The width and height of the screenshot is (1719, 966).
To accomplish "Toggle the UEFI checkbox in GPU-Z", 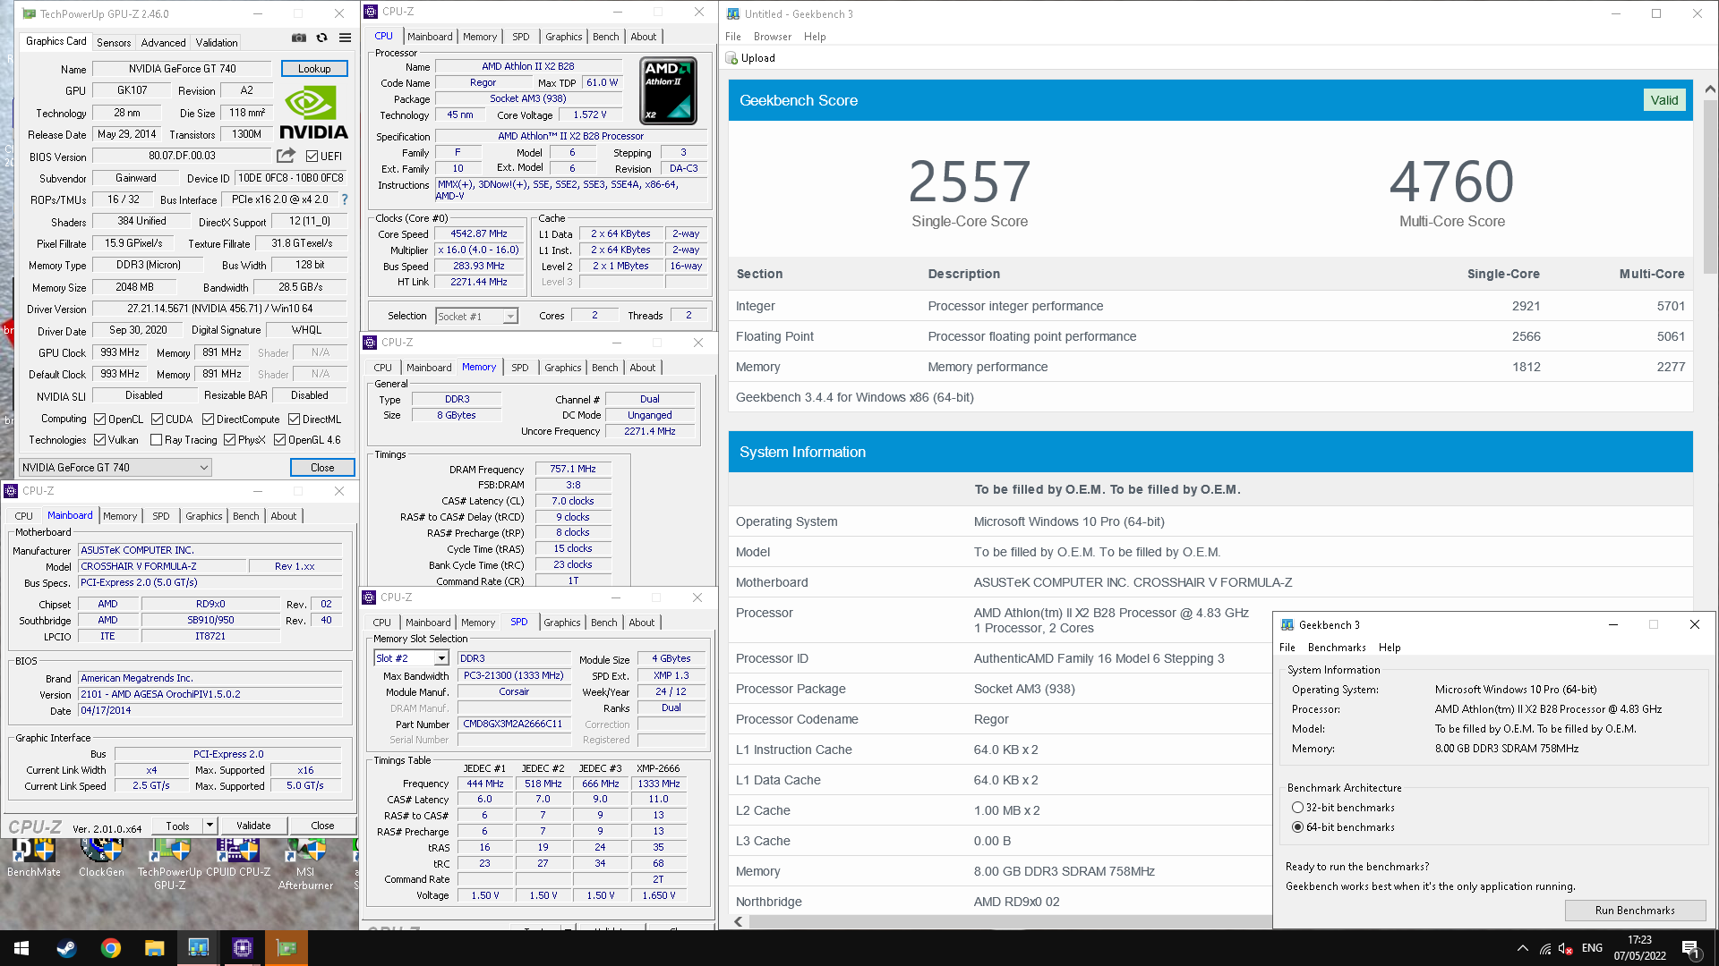I will (312, 156).
